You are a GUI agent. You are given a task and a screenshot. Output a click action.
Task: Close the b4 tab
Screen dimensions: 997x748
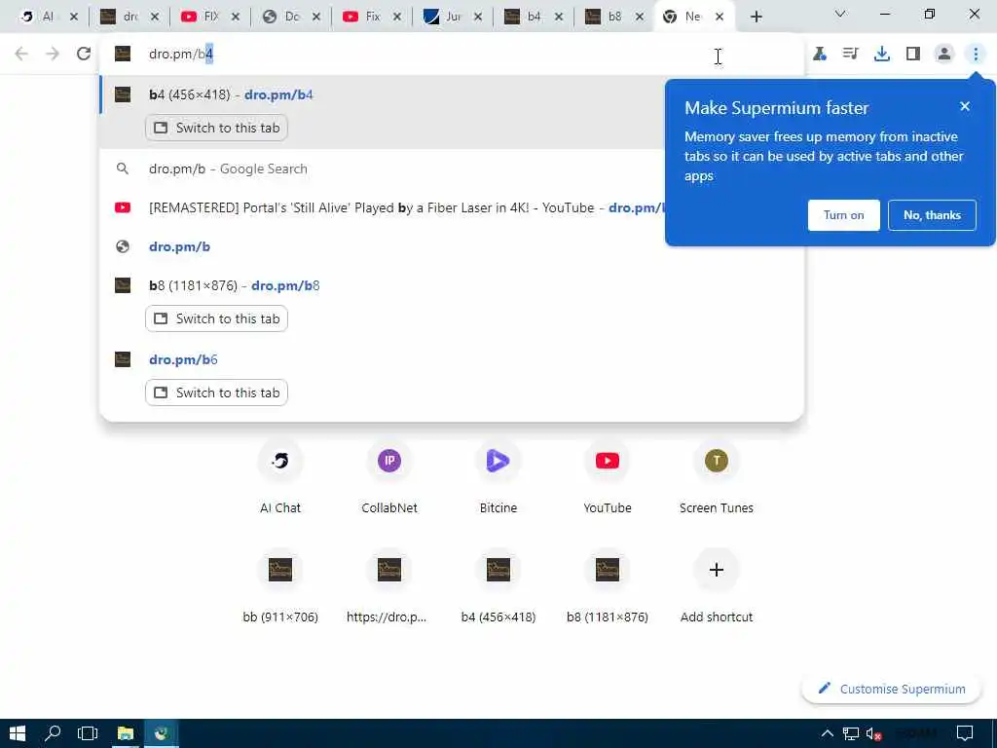[558, 17]
